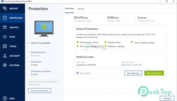Click the Illicit cryptomining shield icon

[77, 46]
